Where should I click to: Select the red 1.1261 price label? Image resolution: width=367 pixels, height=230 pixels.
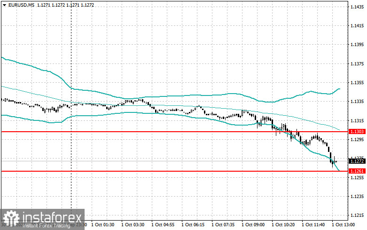[x=357, y=171]
